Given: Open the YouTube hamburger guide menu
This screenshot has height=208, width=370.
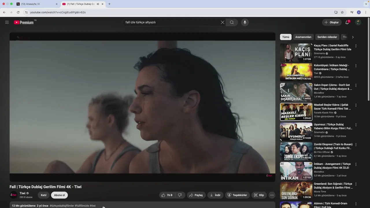Looking at the screenshot, I should click(x=7, y=22).
